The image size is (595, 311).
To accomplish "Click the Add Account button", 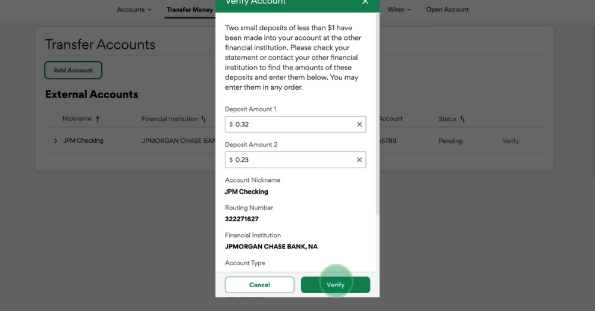I will [x=73, y=70].
